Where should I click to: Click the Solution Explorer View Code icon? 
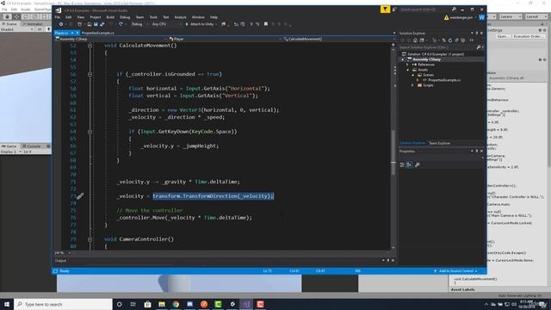472,40
